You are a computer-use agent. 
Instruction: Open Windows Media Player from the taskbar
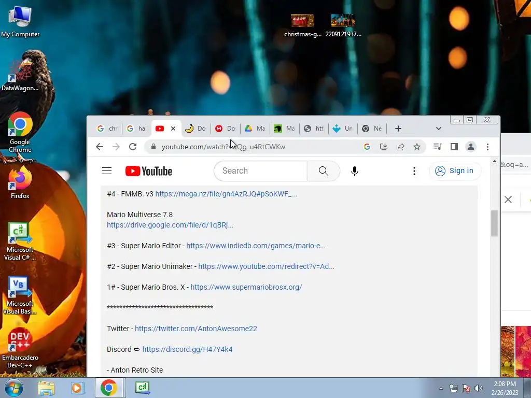[77, 388]
